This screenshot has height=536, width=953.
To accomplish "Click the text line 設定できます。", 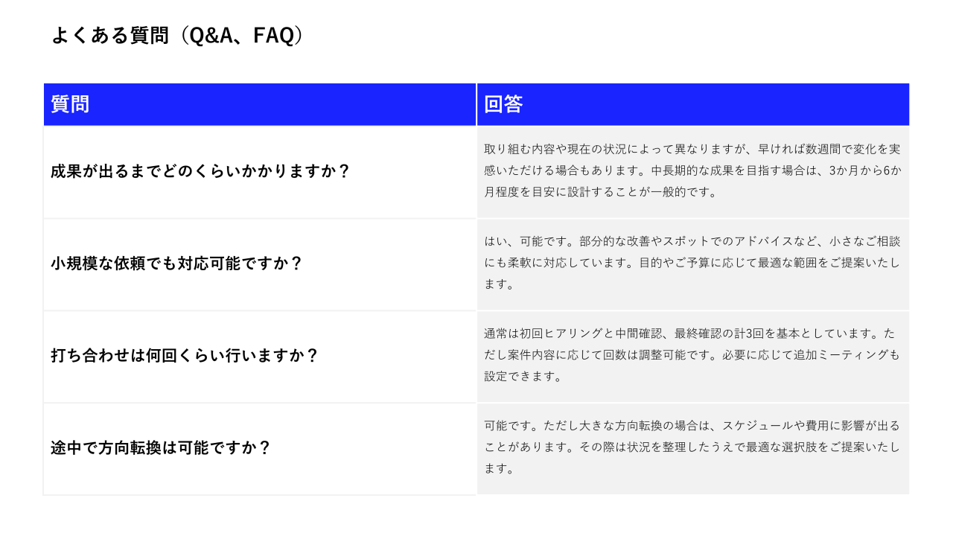I will [x=523, y=376].
